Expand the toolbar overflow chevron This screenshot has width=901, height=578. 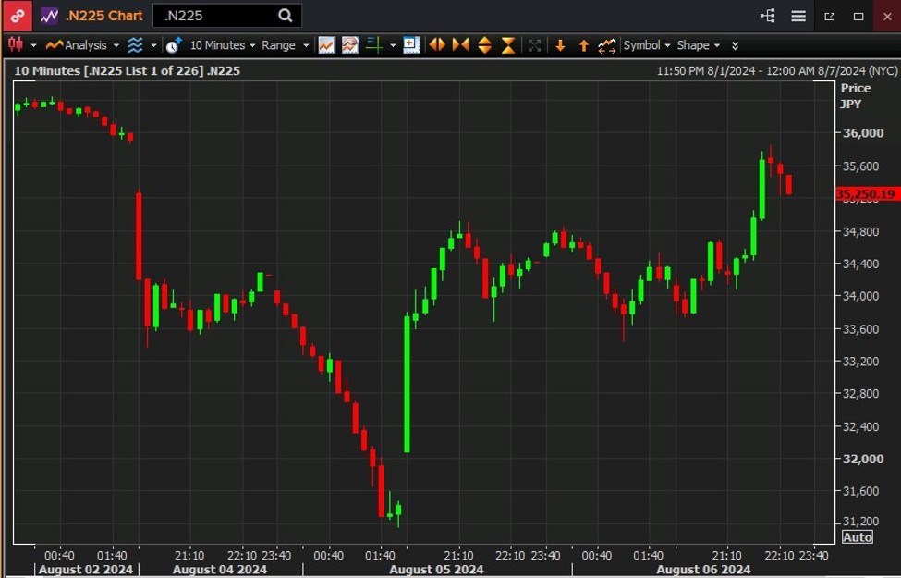pos(733,44)
